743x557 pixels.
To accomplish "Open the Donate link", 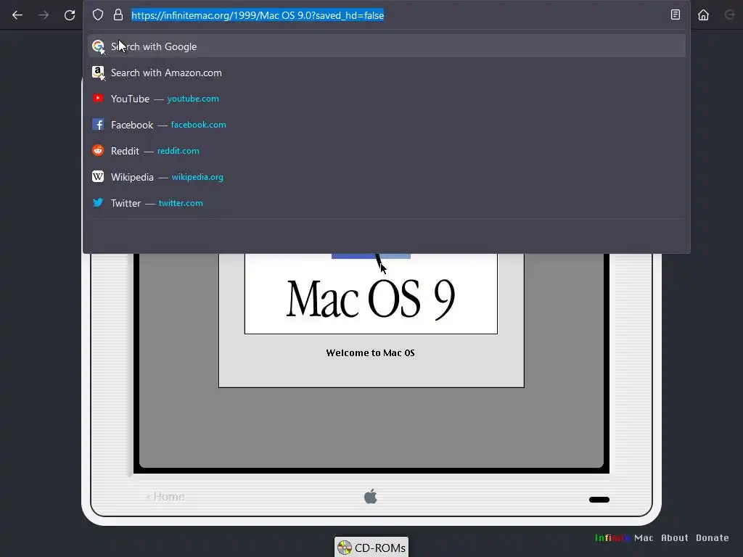I will (713, 538).
